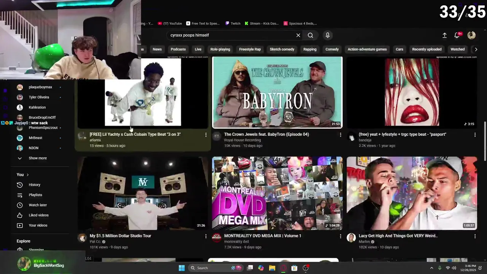Open bandeja channel avatar

point(351,136)
